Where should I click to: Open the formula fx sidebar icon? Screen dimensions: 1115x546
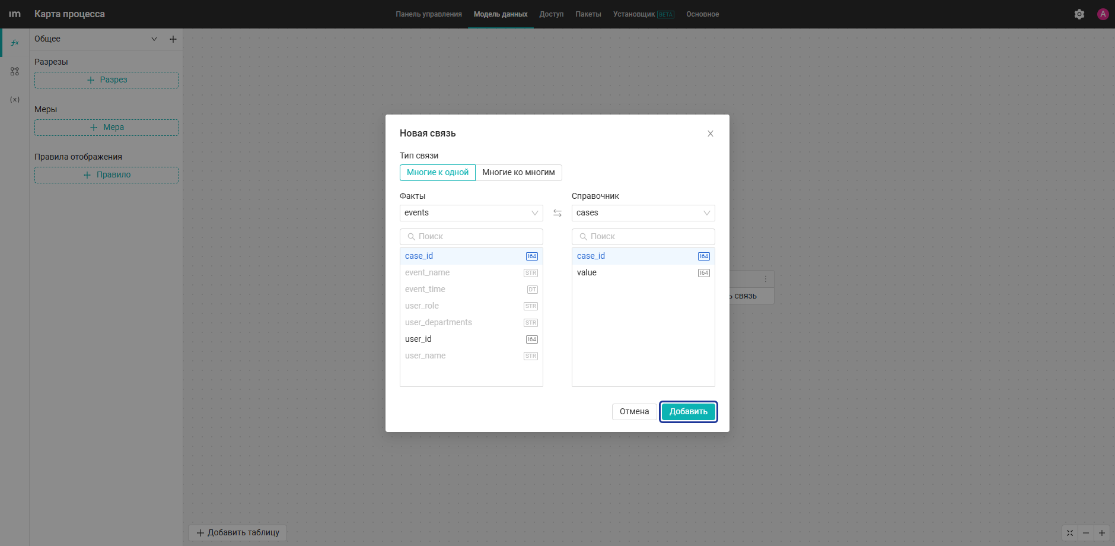15,43
